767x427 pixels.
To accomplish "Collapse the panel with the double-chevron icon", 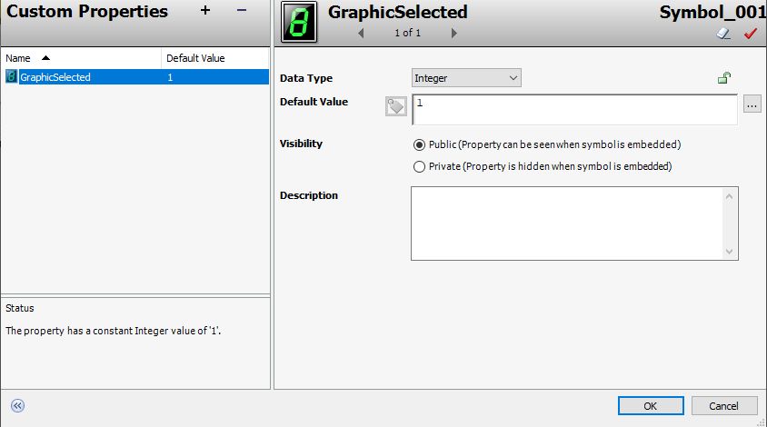I will (17, 405).
